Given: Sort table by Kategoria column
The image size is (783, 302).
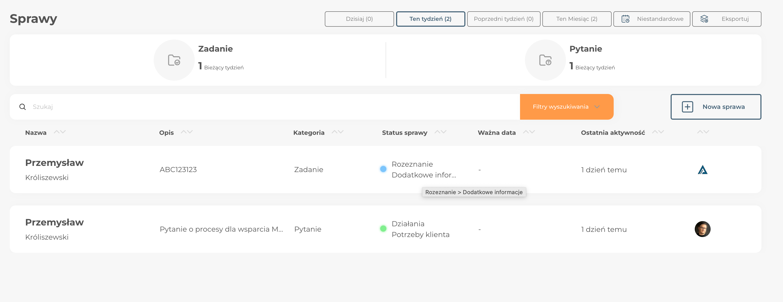Looking at the screenshot, I should [337, 132].
